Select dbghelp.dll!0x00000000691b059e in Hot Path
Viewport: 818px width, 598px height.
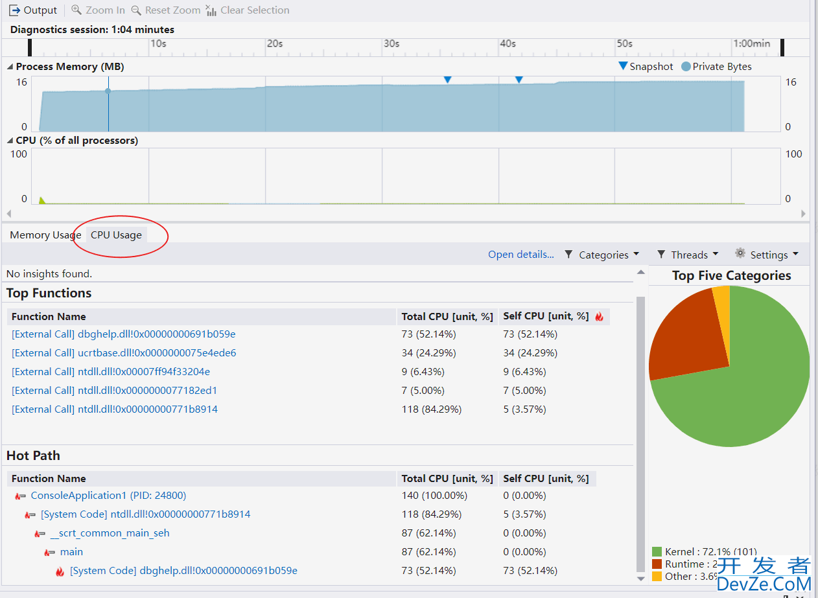click(x=183, y=571)
